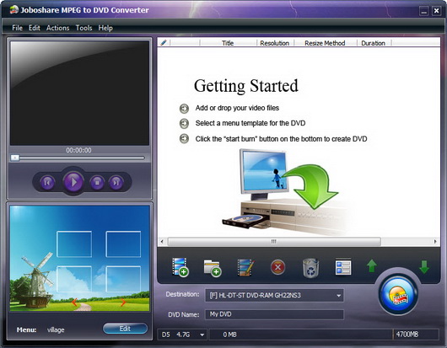
Task: Click the 4700MB capacity label
Action: [x=407, y=335]
